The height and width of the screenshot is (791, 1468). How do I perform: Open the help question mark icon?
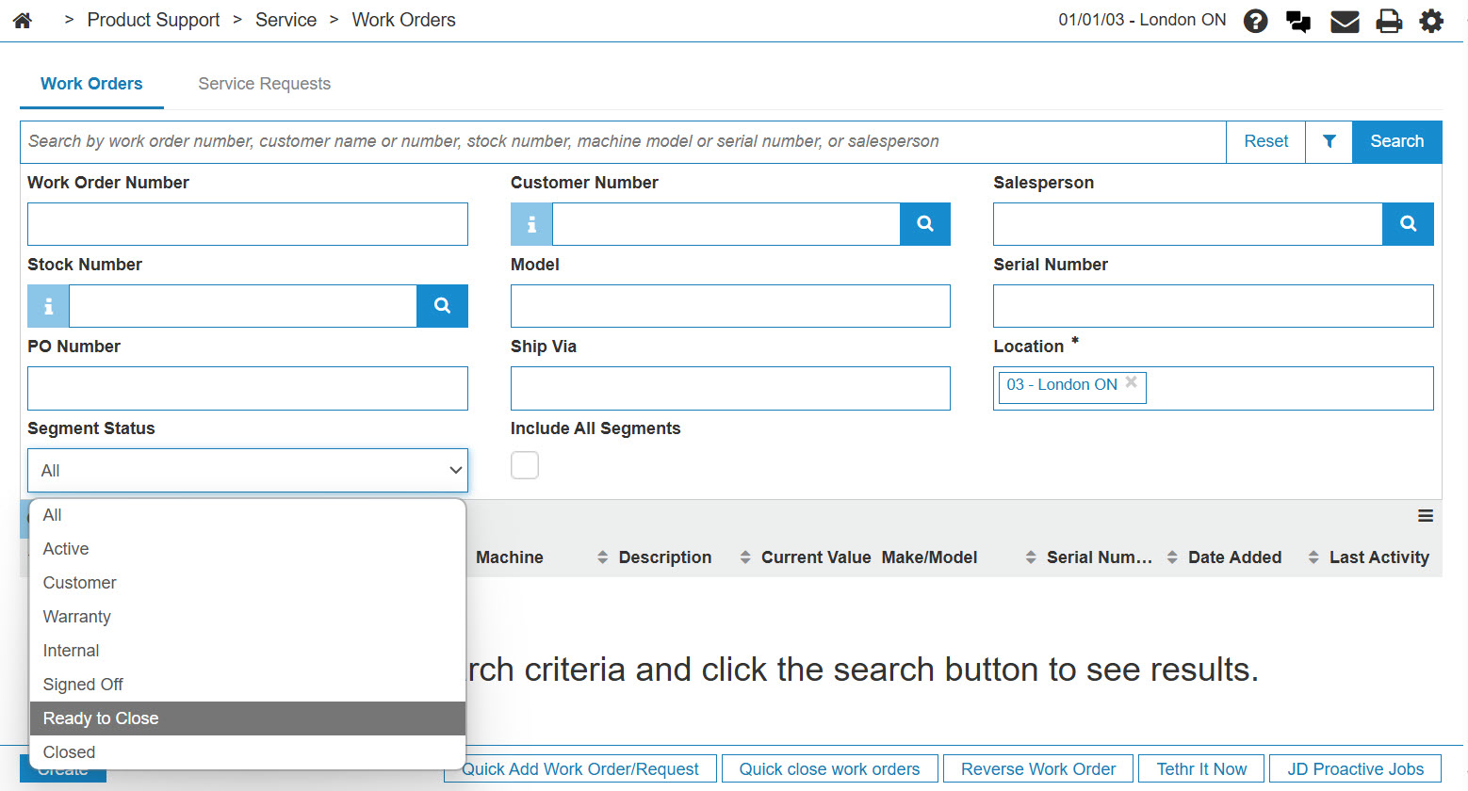(1255, 21)
